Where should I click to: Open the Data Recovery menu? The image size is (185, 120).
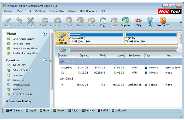pyautogui.click(x=88, y=11)
